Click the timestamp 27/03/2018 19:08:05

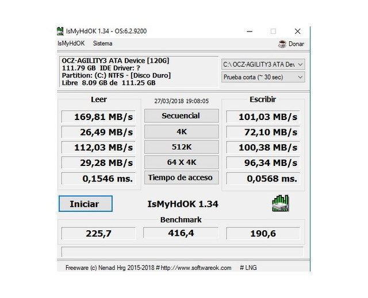coord(182,101)
